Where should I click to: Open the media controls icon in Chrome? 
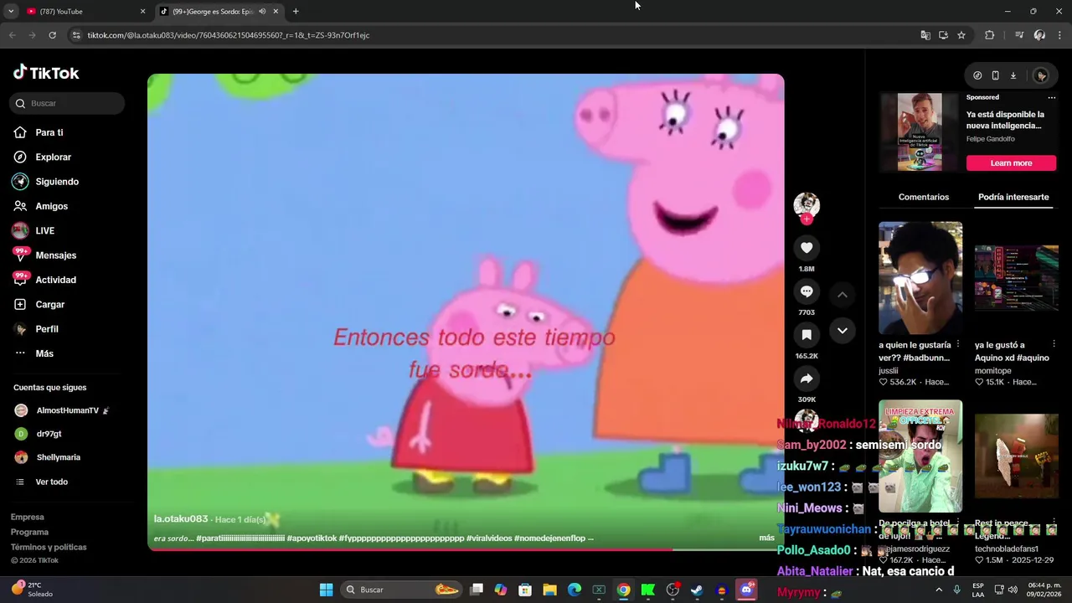coord(1019,35)
